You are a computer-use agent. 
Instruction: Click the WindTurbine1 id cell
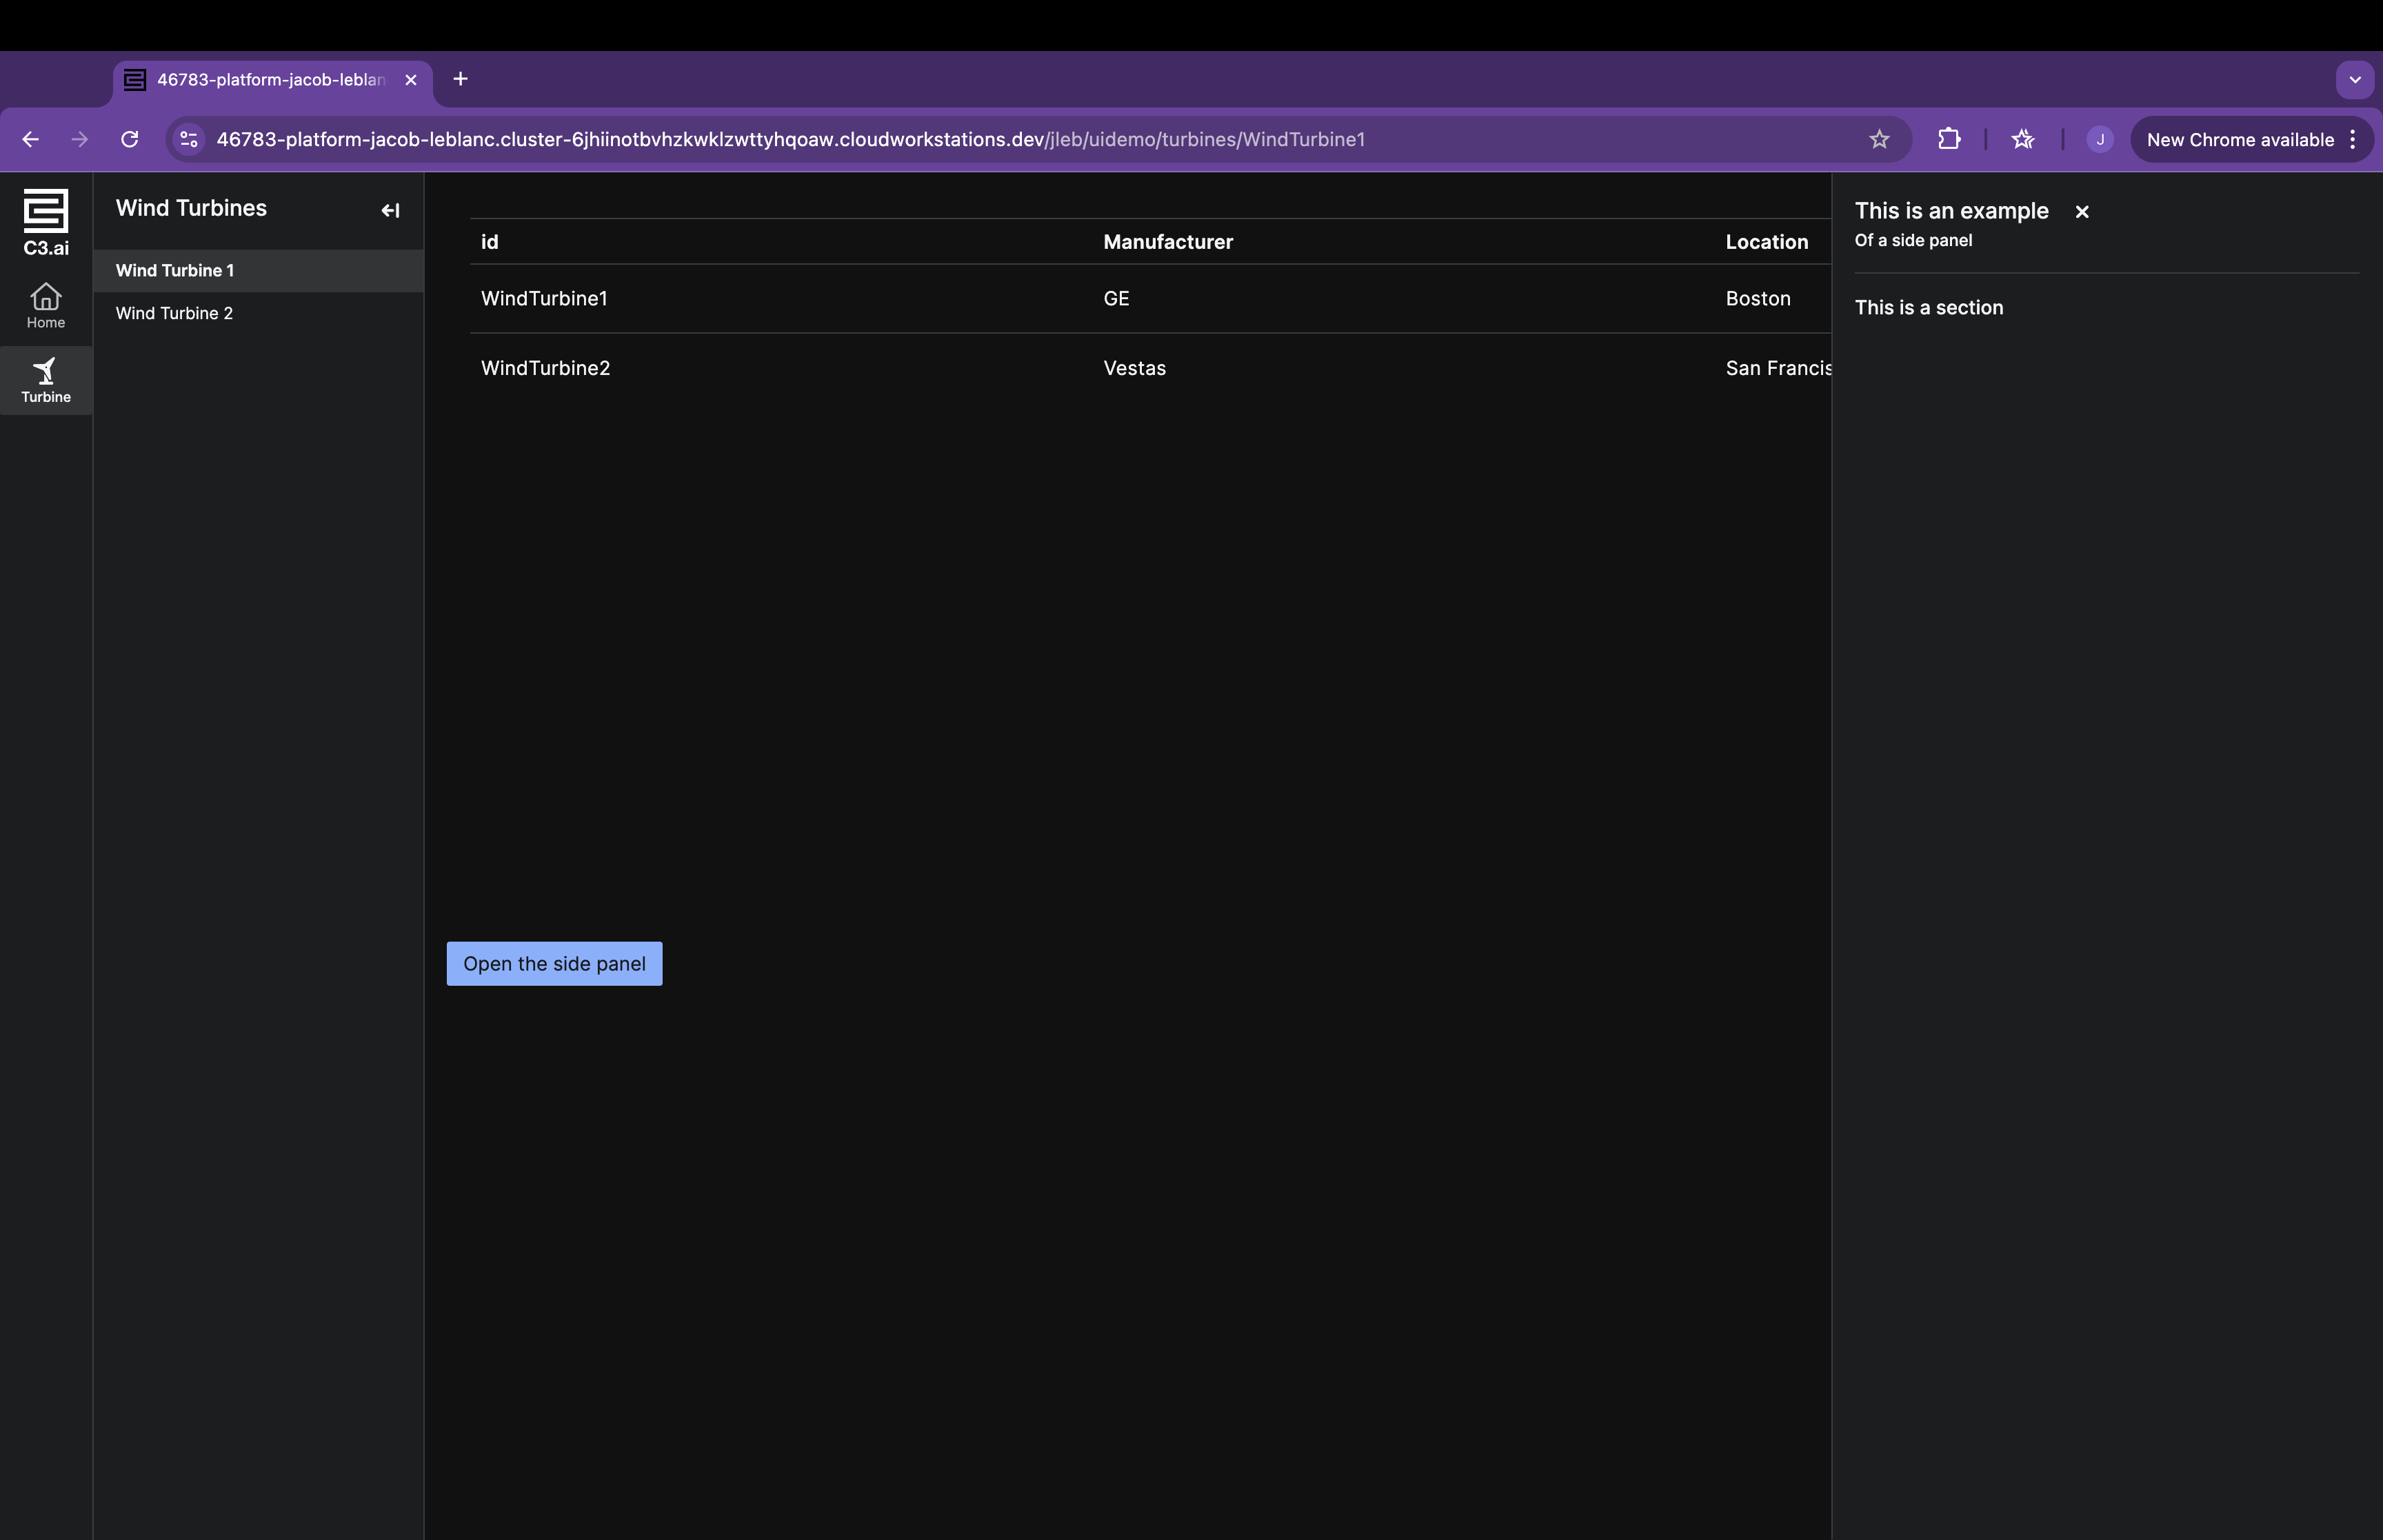[x=544, y=299]
